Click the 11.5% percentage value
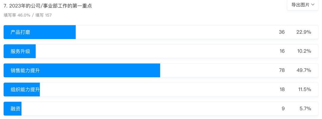This screenshot has height=119, width=322. pyautogui.click(x=304, y=90)
